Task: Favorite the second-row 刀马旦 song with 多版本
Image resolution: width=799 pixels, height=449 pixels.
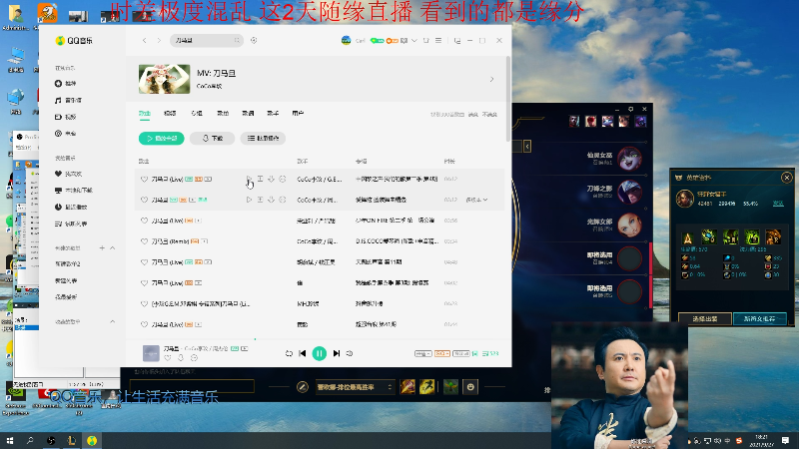Action: coord(144,200)
